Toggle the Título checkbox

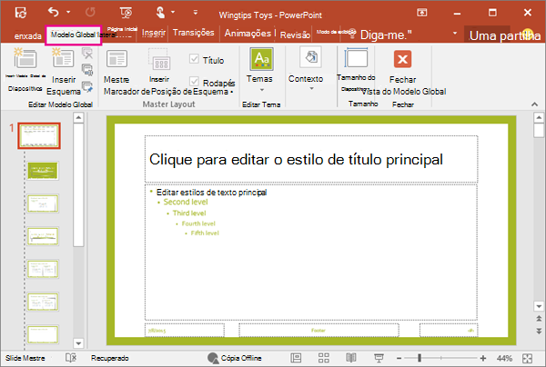pyautogui.click(x=194, y=59)
